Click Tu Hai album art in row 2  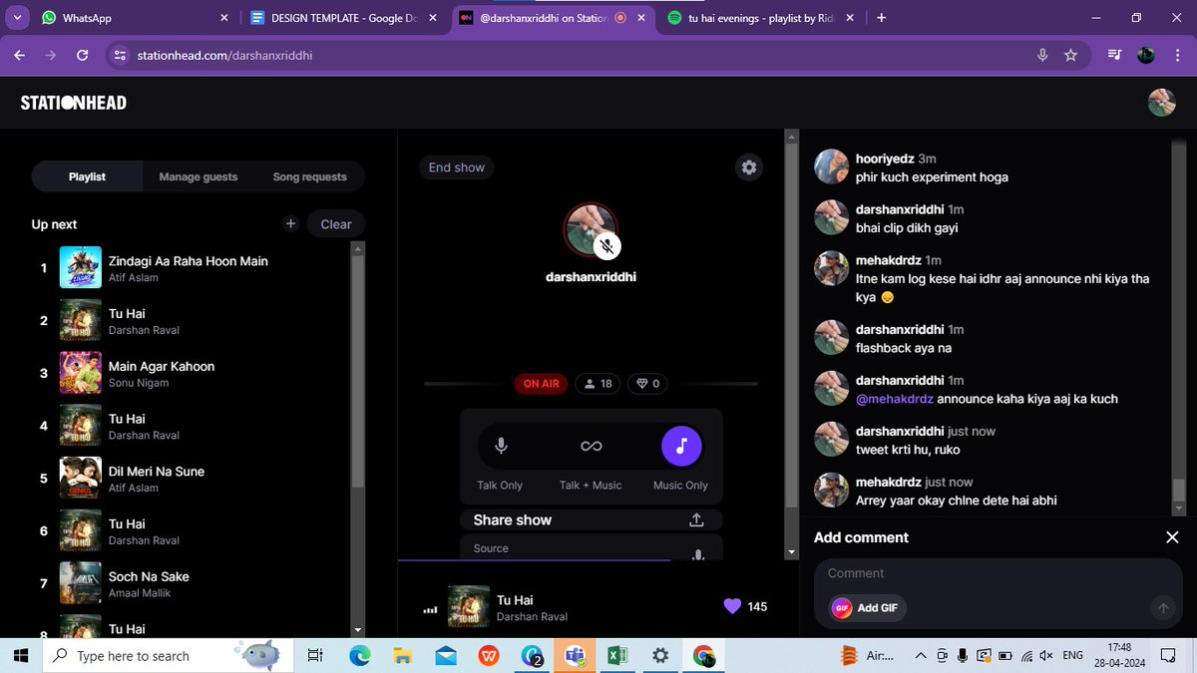click(x=81, y=320)
